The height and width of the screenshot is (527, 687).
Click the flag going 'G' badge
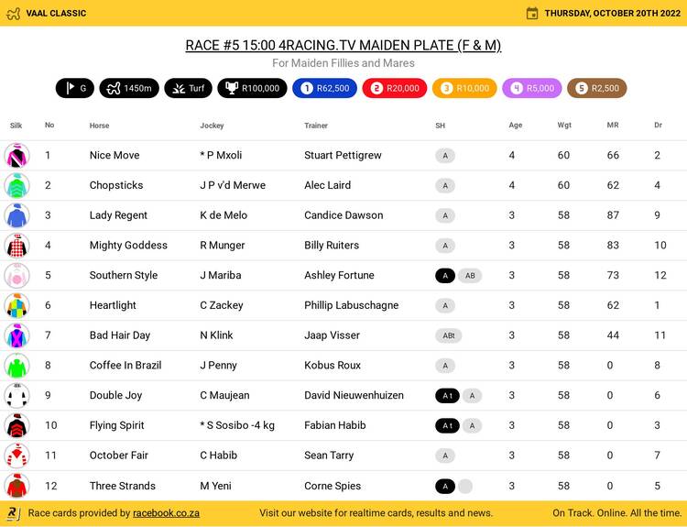74,89
